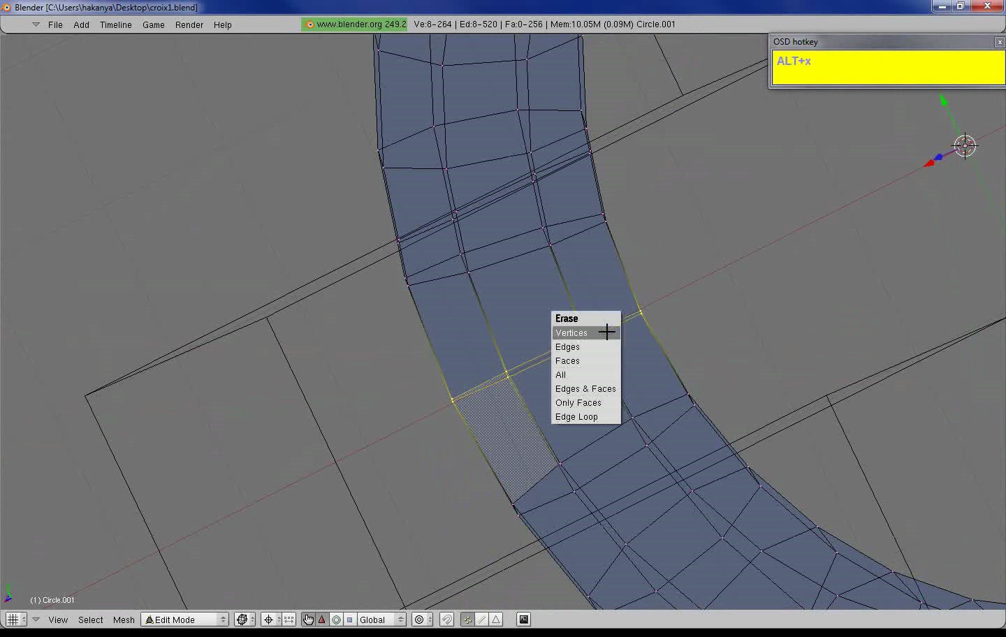
Task: Open the Render menu
Action: pos(189,24)
